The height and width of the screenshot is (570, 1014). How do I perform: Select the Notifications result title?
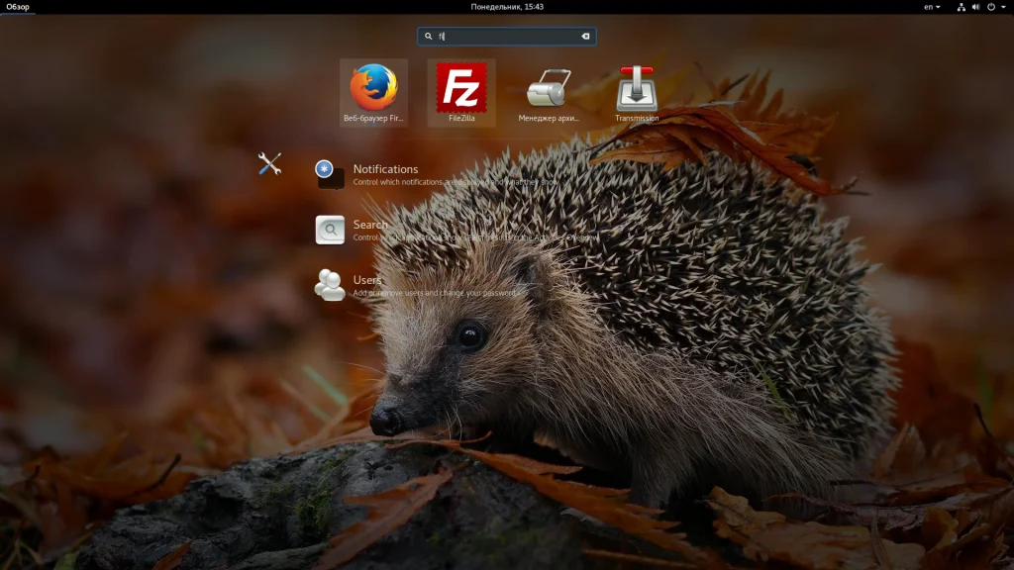click(x=385, y=168)
